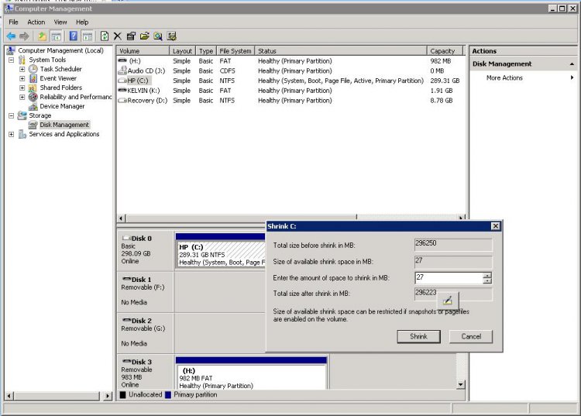581x416 pixels.
Task: Close the Shrink C: dialog
Action: 496,226
